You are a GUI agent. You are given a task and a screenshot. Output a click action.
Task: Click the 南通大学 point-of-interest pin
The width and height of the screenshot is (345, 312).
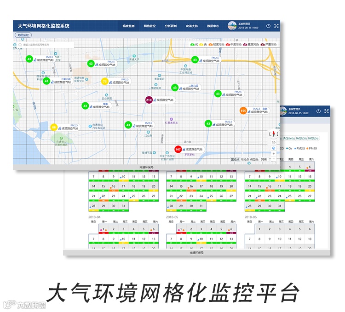coord(134,56)
